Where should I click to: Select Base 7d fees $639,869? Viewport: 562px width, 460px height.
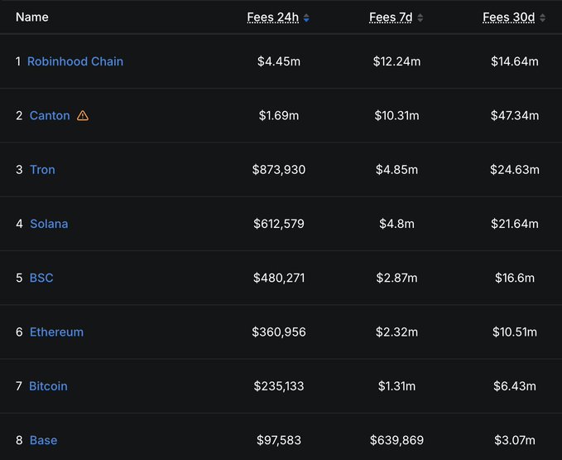396,440
